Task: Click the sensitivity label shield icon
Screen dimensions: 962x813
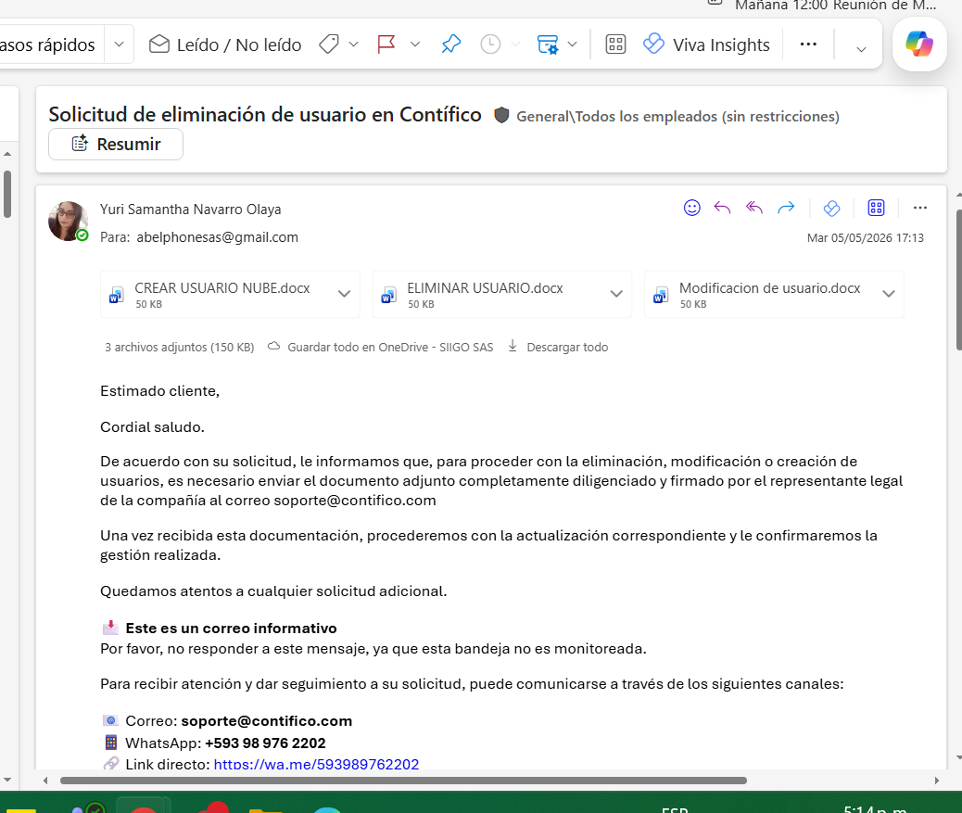Action: 501,115
